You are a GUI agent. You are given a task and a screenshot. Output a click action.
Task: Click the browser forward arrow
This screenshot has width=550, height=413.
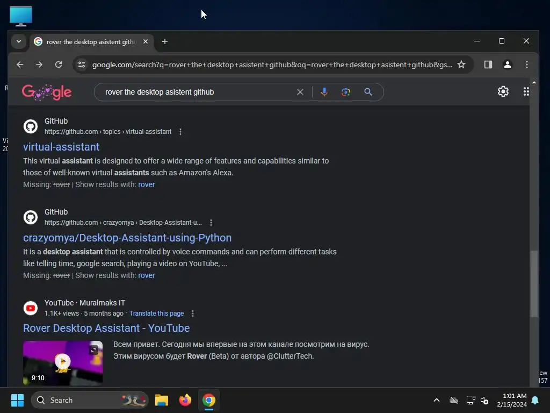click(39, 65)
